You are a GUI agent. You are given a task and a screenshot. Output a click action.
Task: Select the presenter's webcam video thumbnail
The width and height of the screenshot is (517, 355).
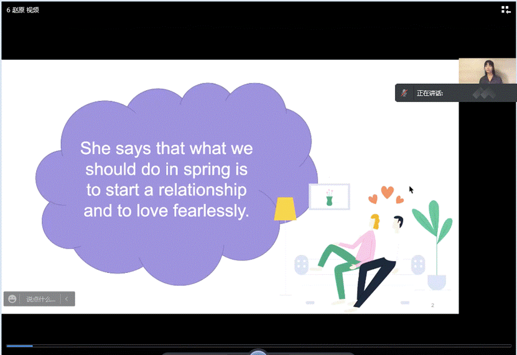coord(487,71)
